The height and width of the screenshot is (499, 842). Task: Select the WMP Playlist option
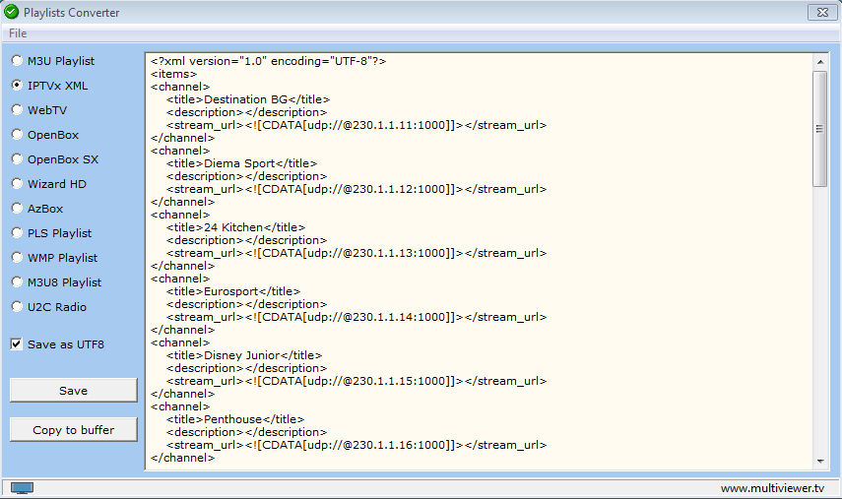point(17,258)
